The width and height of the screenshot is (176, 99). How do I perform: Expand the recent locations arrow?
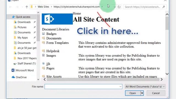22,7
